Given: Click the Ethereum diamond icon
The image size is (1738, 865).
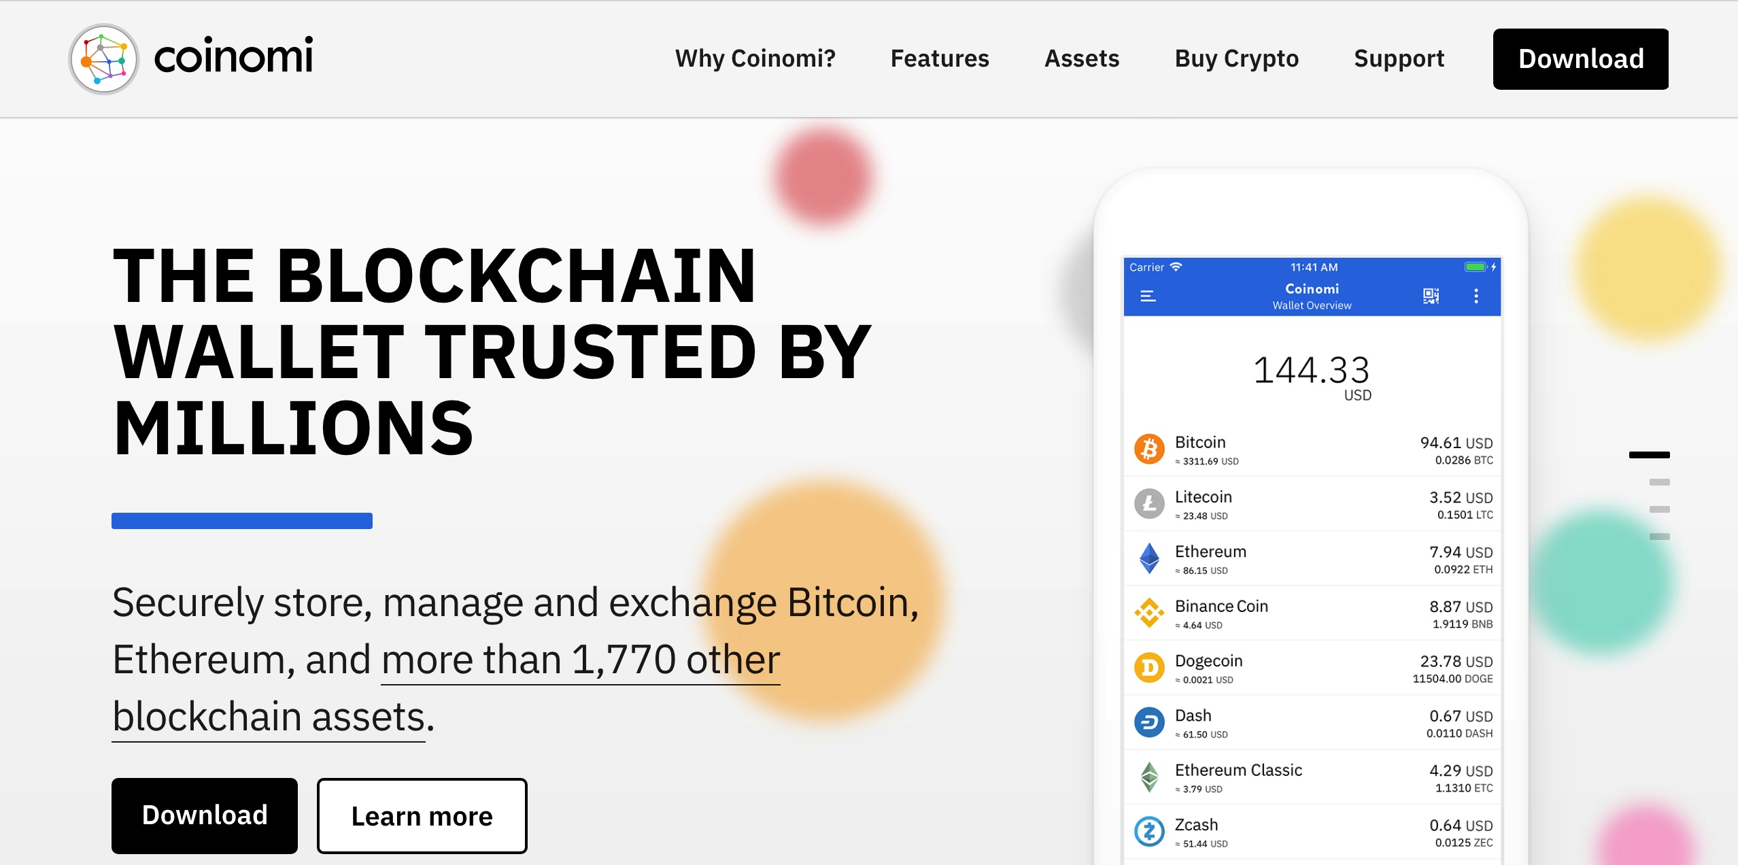Looking at the screenshot, I should click(1151, 558).
